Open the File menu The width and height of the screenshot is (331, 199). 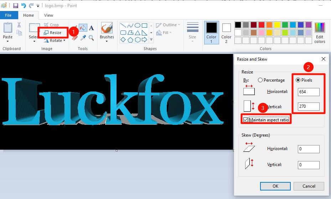[x=8, y=15]
